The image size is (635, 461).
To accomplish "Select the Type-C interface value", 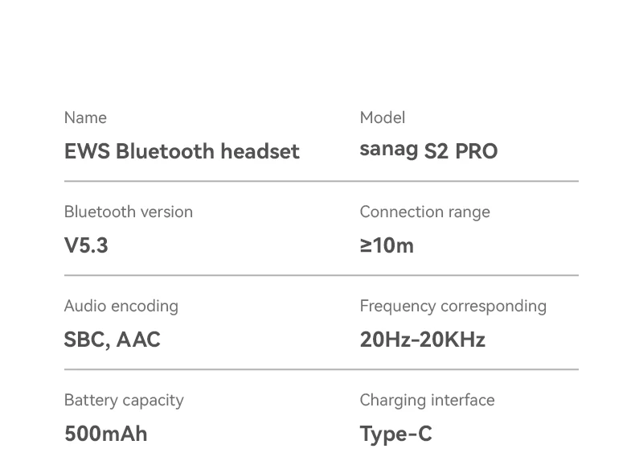I will (x=395, y=434).
